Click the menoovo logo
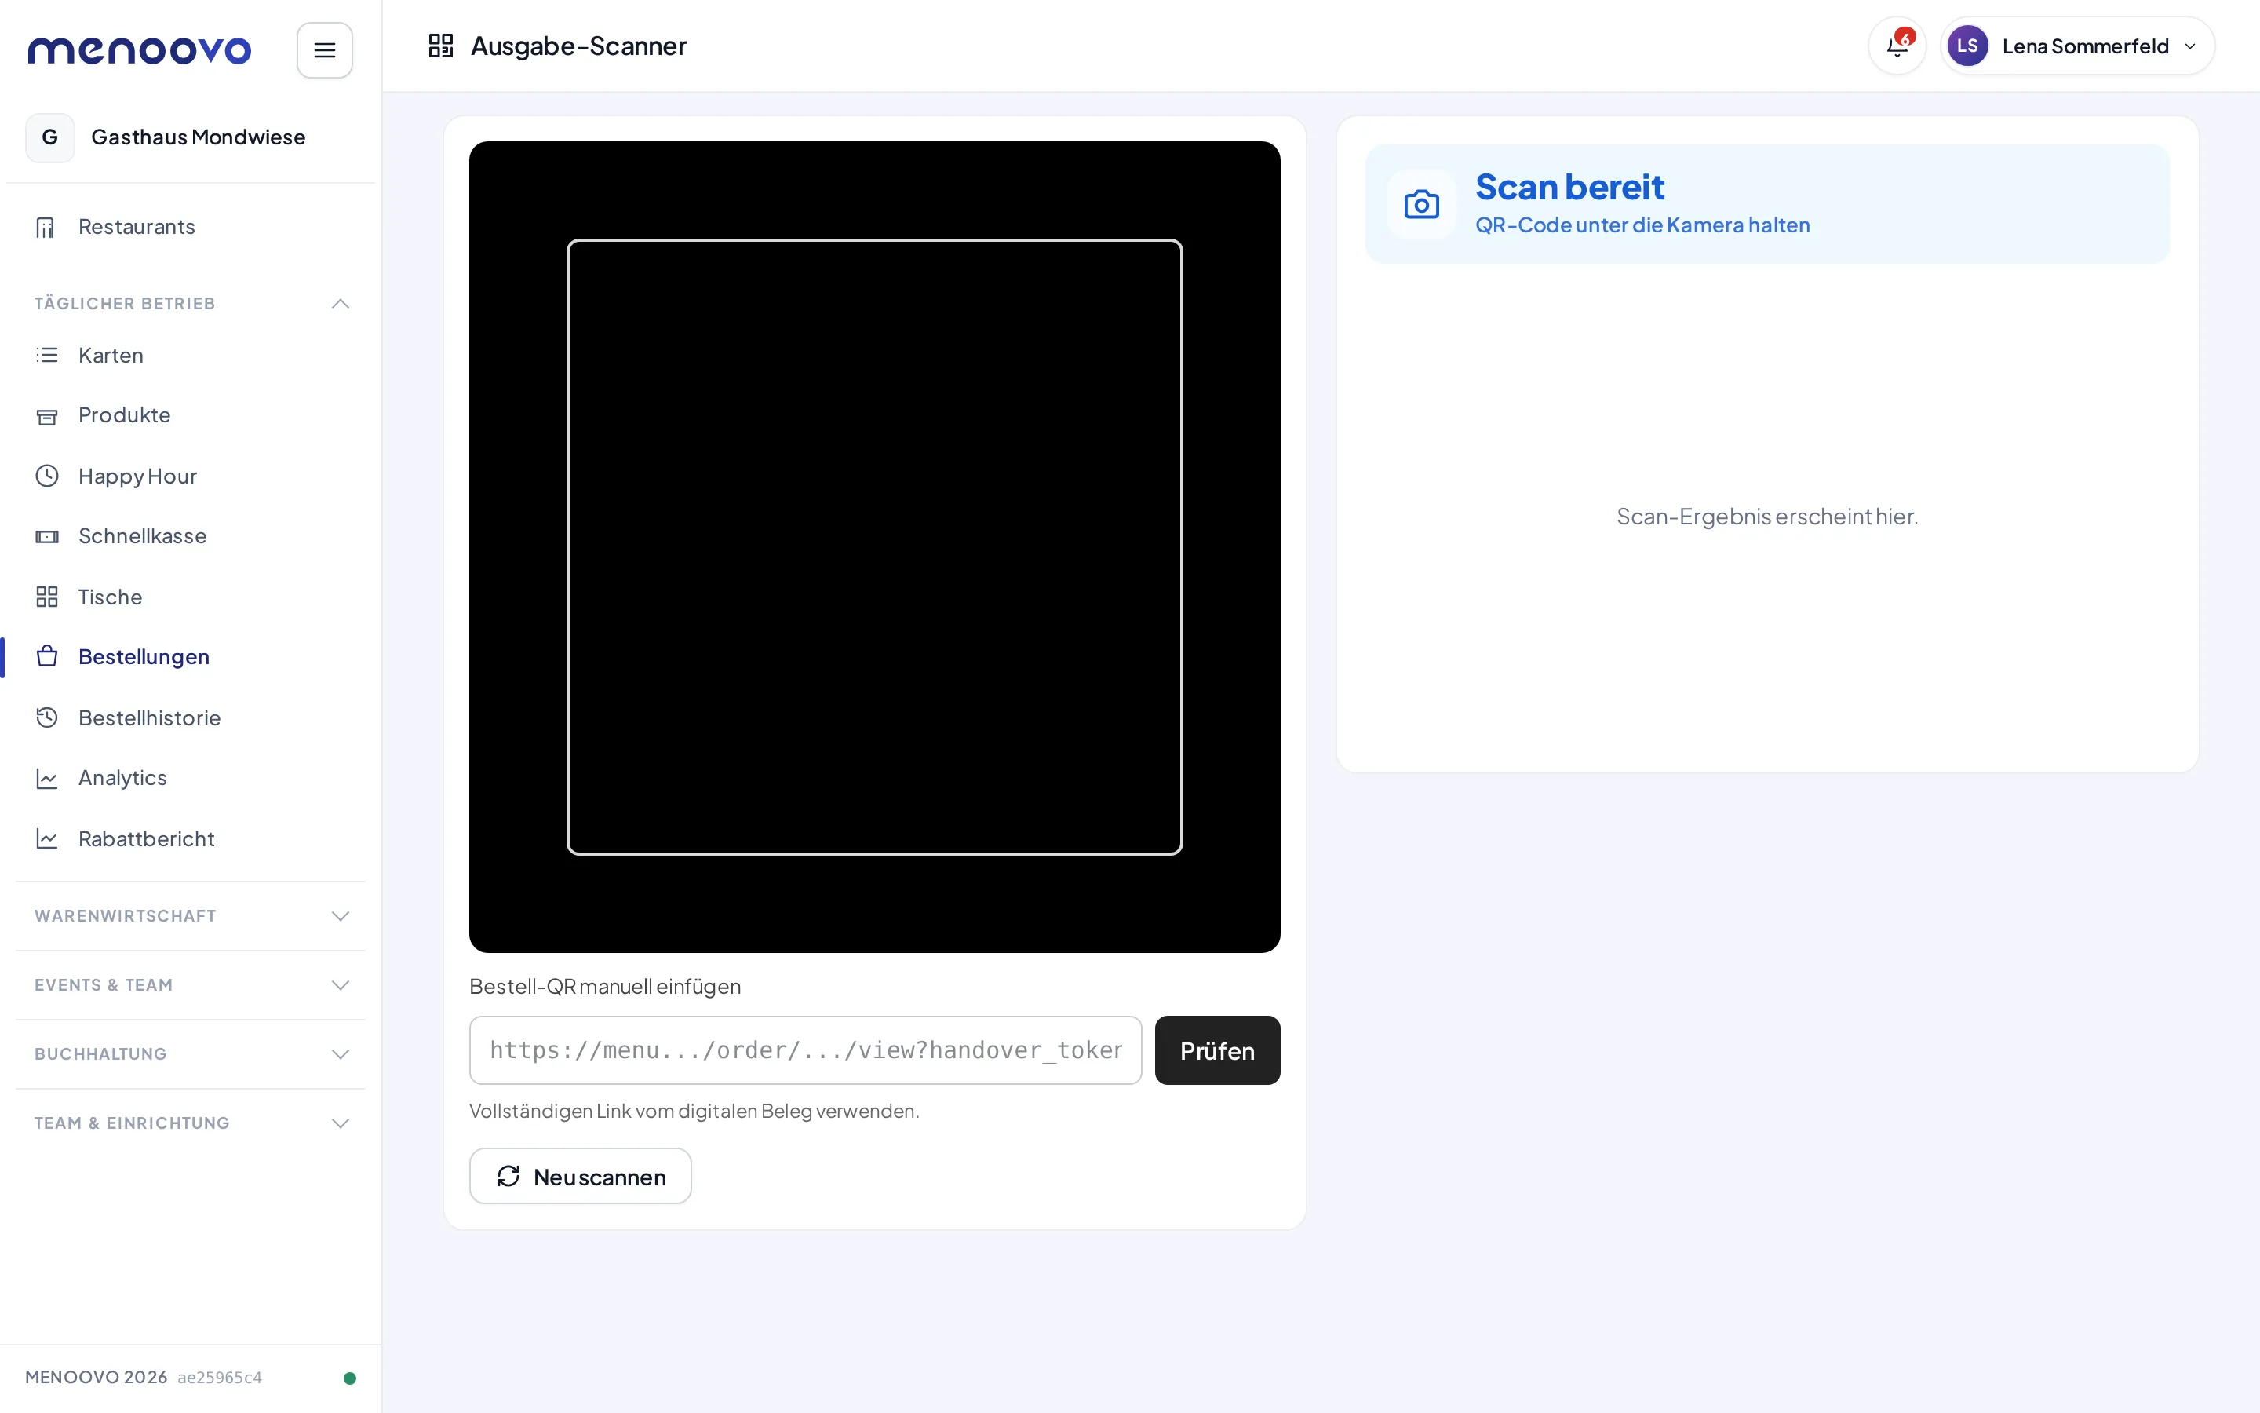 (x=139, y=49)
